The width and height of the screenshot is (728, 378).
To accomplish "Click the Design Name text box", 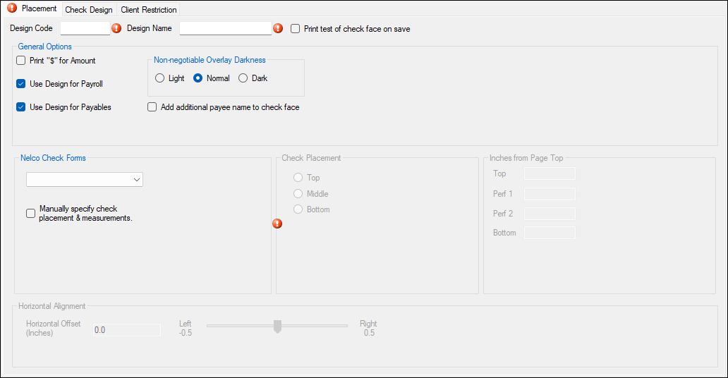I will click(x=226, y=29).
